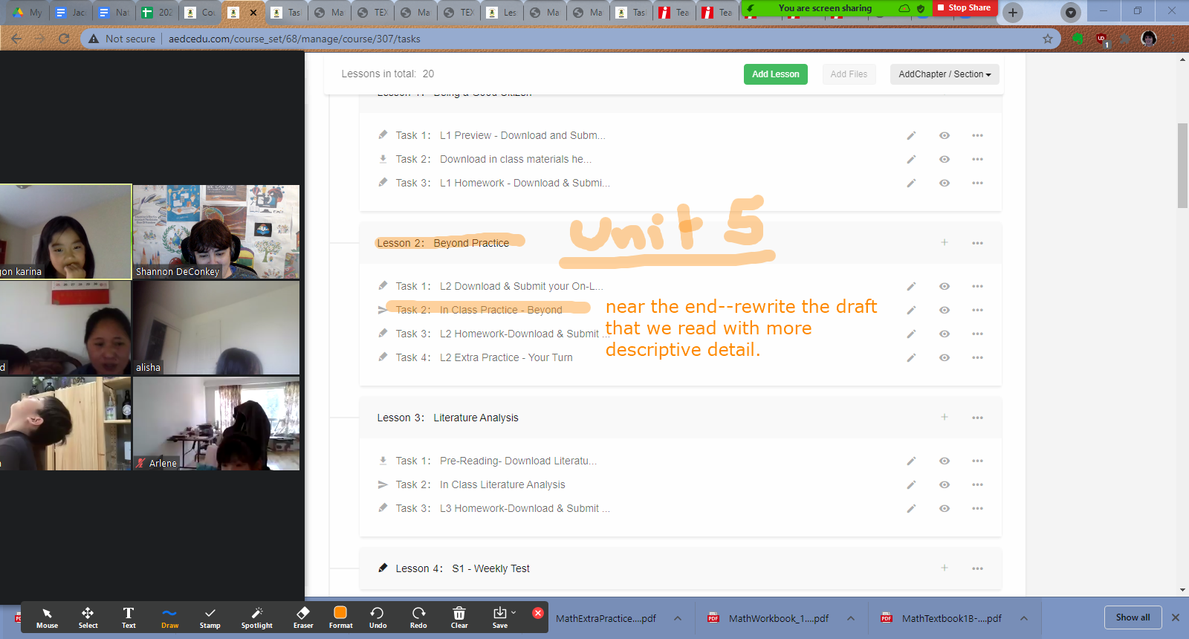The image size is (1189, 639).
Task: Expand MathWorkbook_1 pdf download menu
Action: click(851, 618)
